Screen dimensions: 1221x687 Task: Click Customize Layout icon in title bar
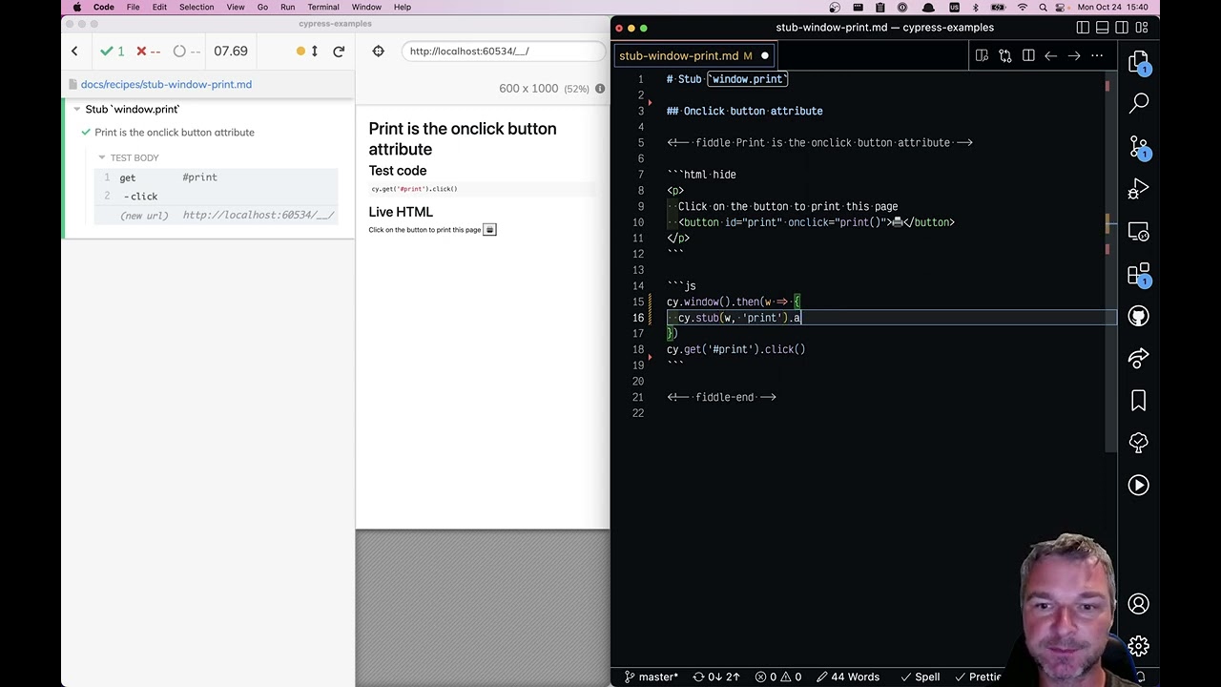pyautogui.click(x=1141, y=28)
